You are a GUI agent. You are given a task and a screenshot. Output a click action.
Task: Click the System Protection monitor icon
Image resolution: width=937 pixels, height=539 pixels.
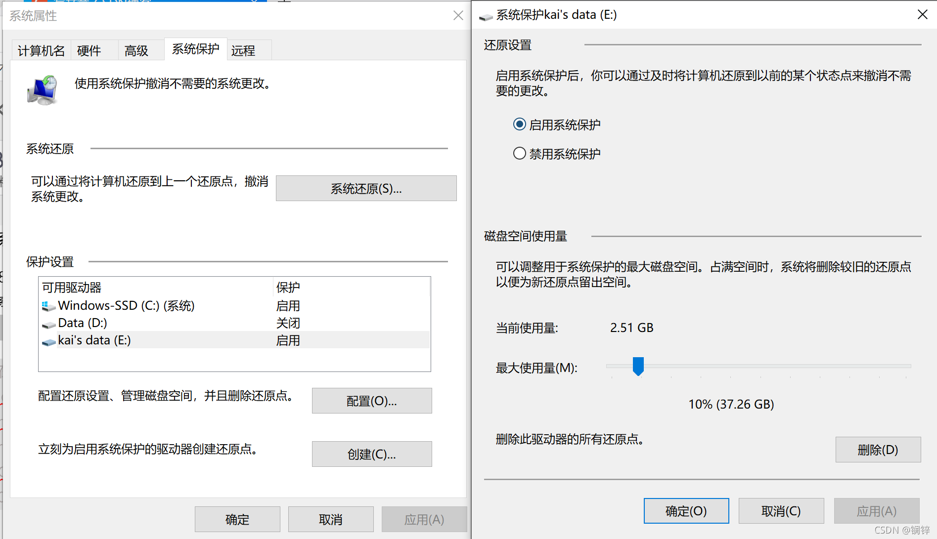[x=43, y=90]
